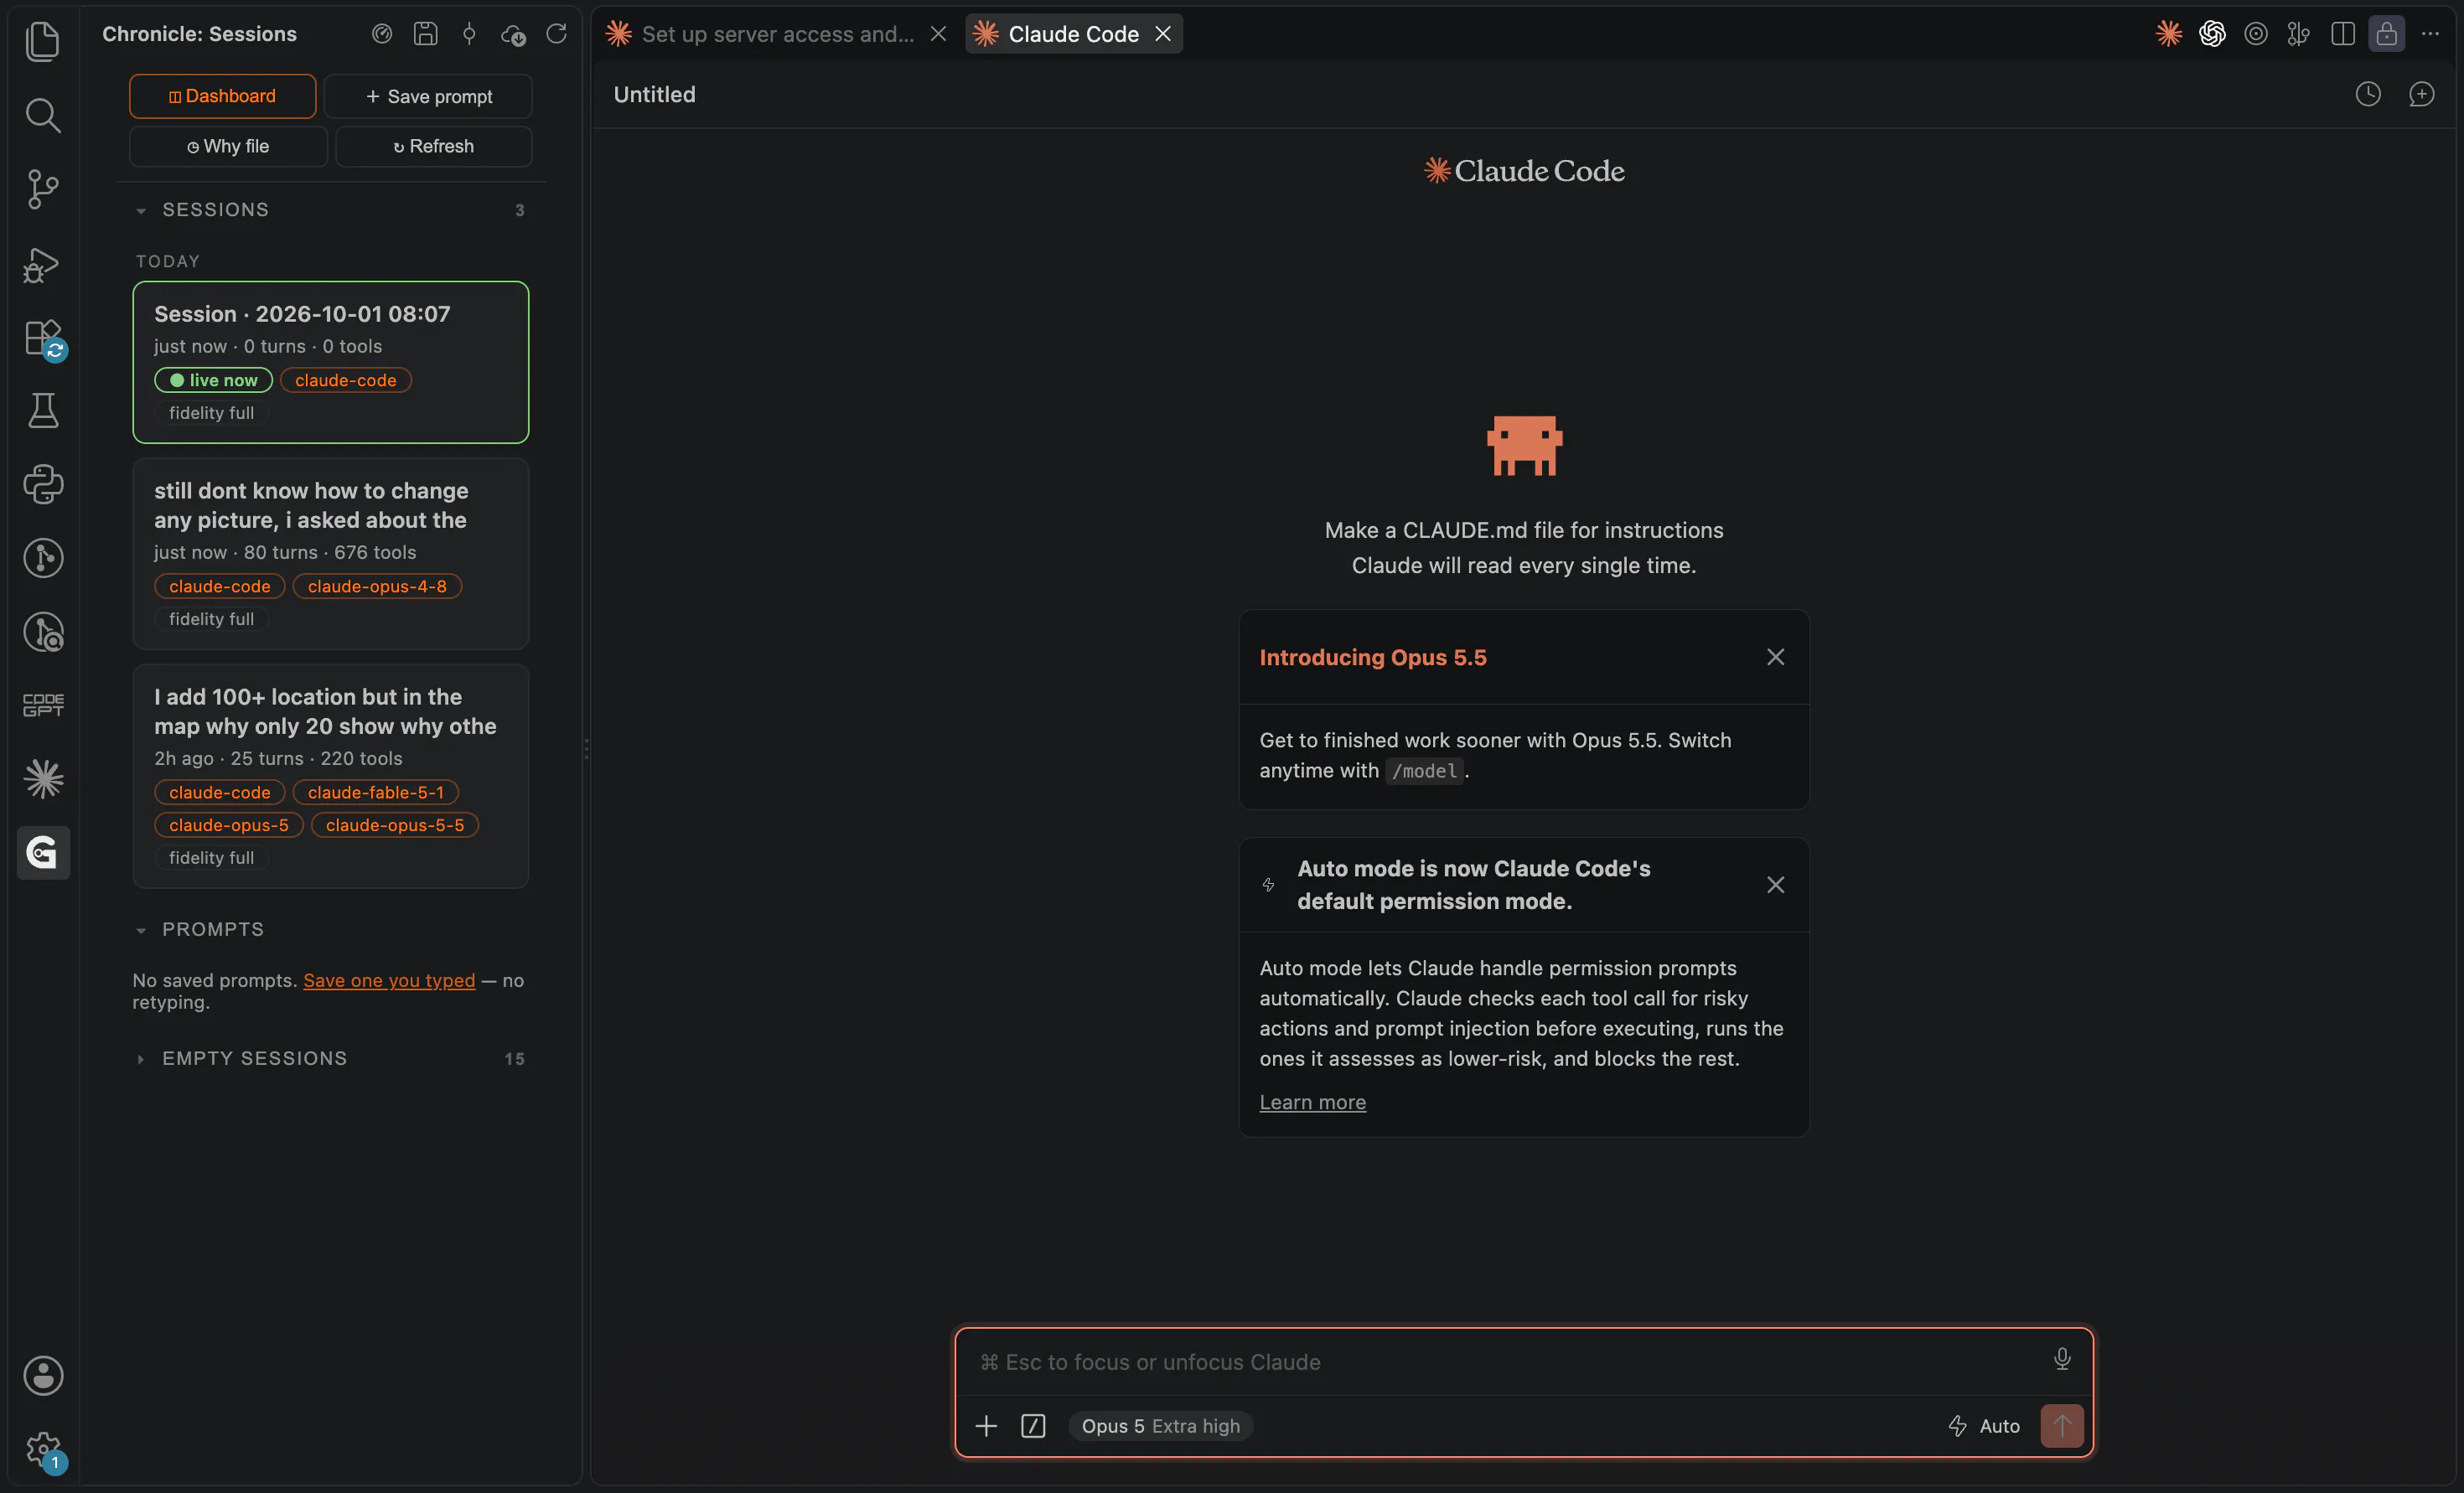Screen dimensions: 2464x1493
Task: Open the Testing flask view
Action: click(x=42, y=411)
